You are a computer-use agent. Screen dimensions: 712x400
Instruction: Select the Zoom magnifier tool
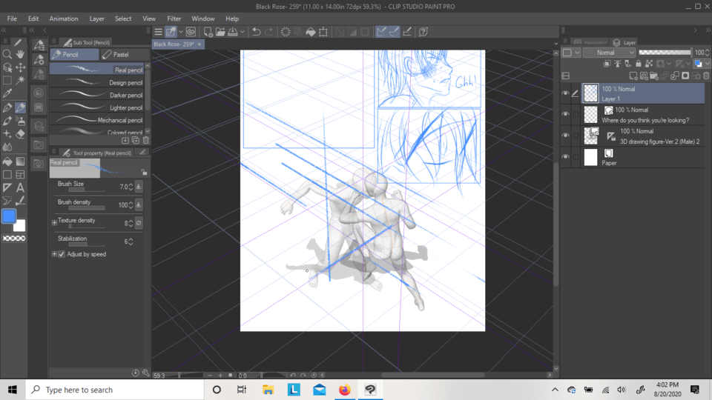tap(7, 54)
